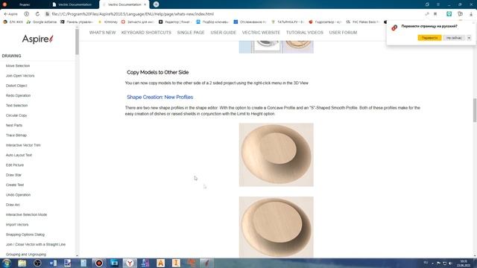Viewport: 477px width, 268px height.
Task: Open the red record application in the taskbar
Action: (99, 263)
